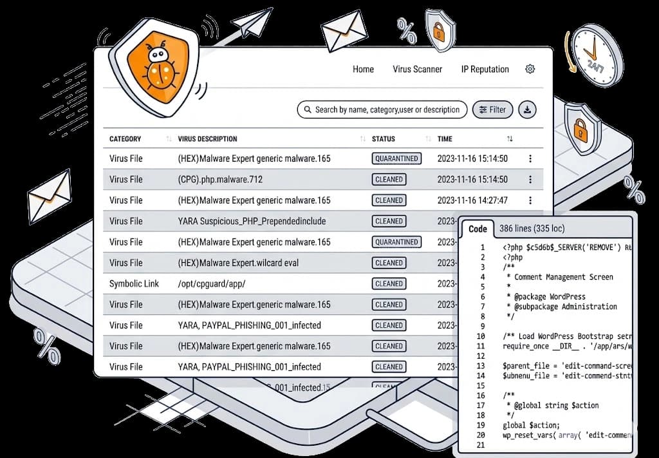Open the Virus Scanner section

point(417,70)
